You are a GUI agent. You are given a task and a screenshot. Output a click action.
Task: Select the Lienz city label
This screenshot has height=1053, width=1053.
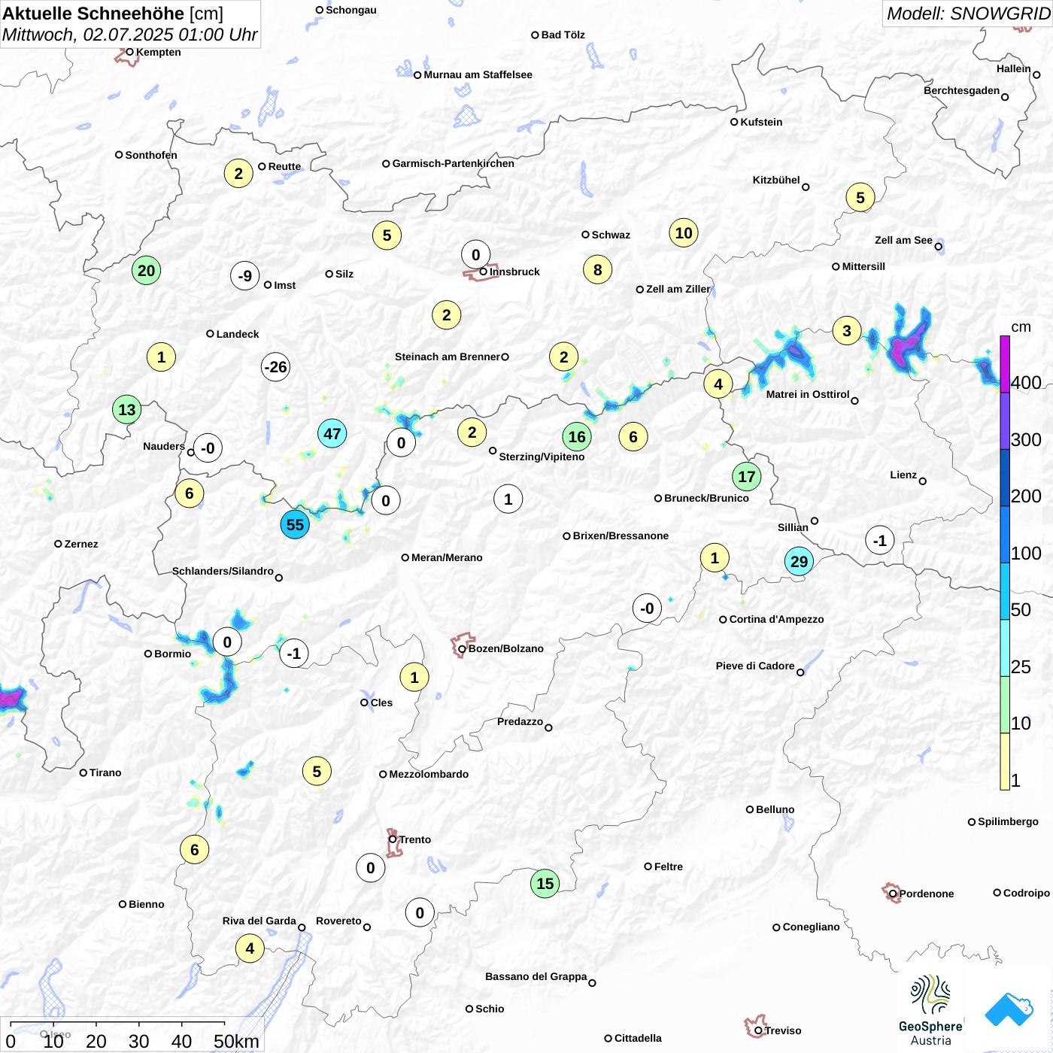[x=903, y=475]
